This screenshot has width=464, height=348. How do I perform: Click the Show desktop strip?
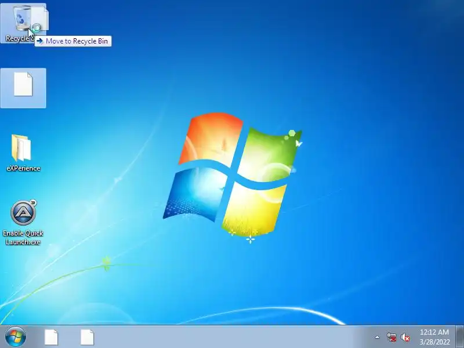point(459,337)
